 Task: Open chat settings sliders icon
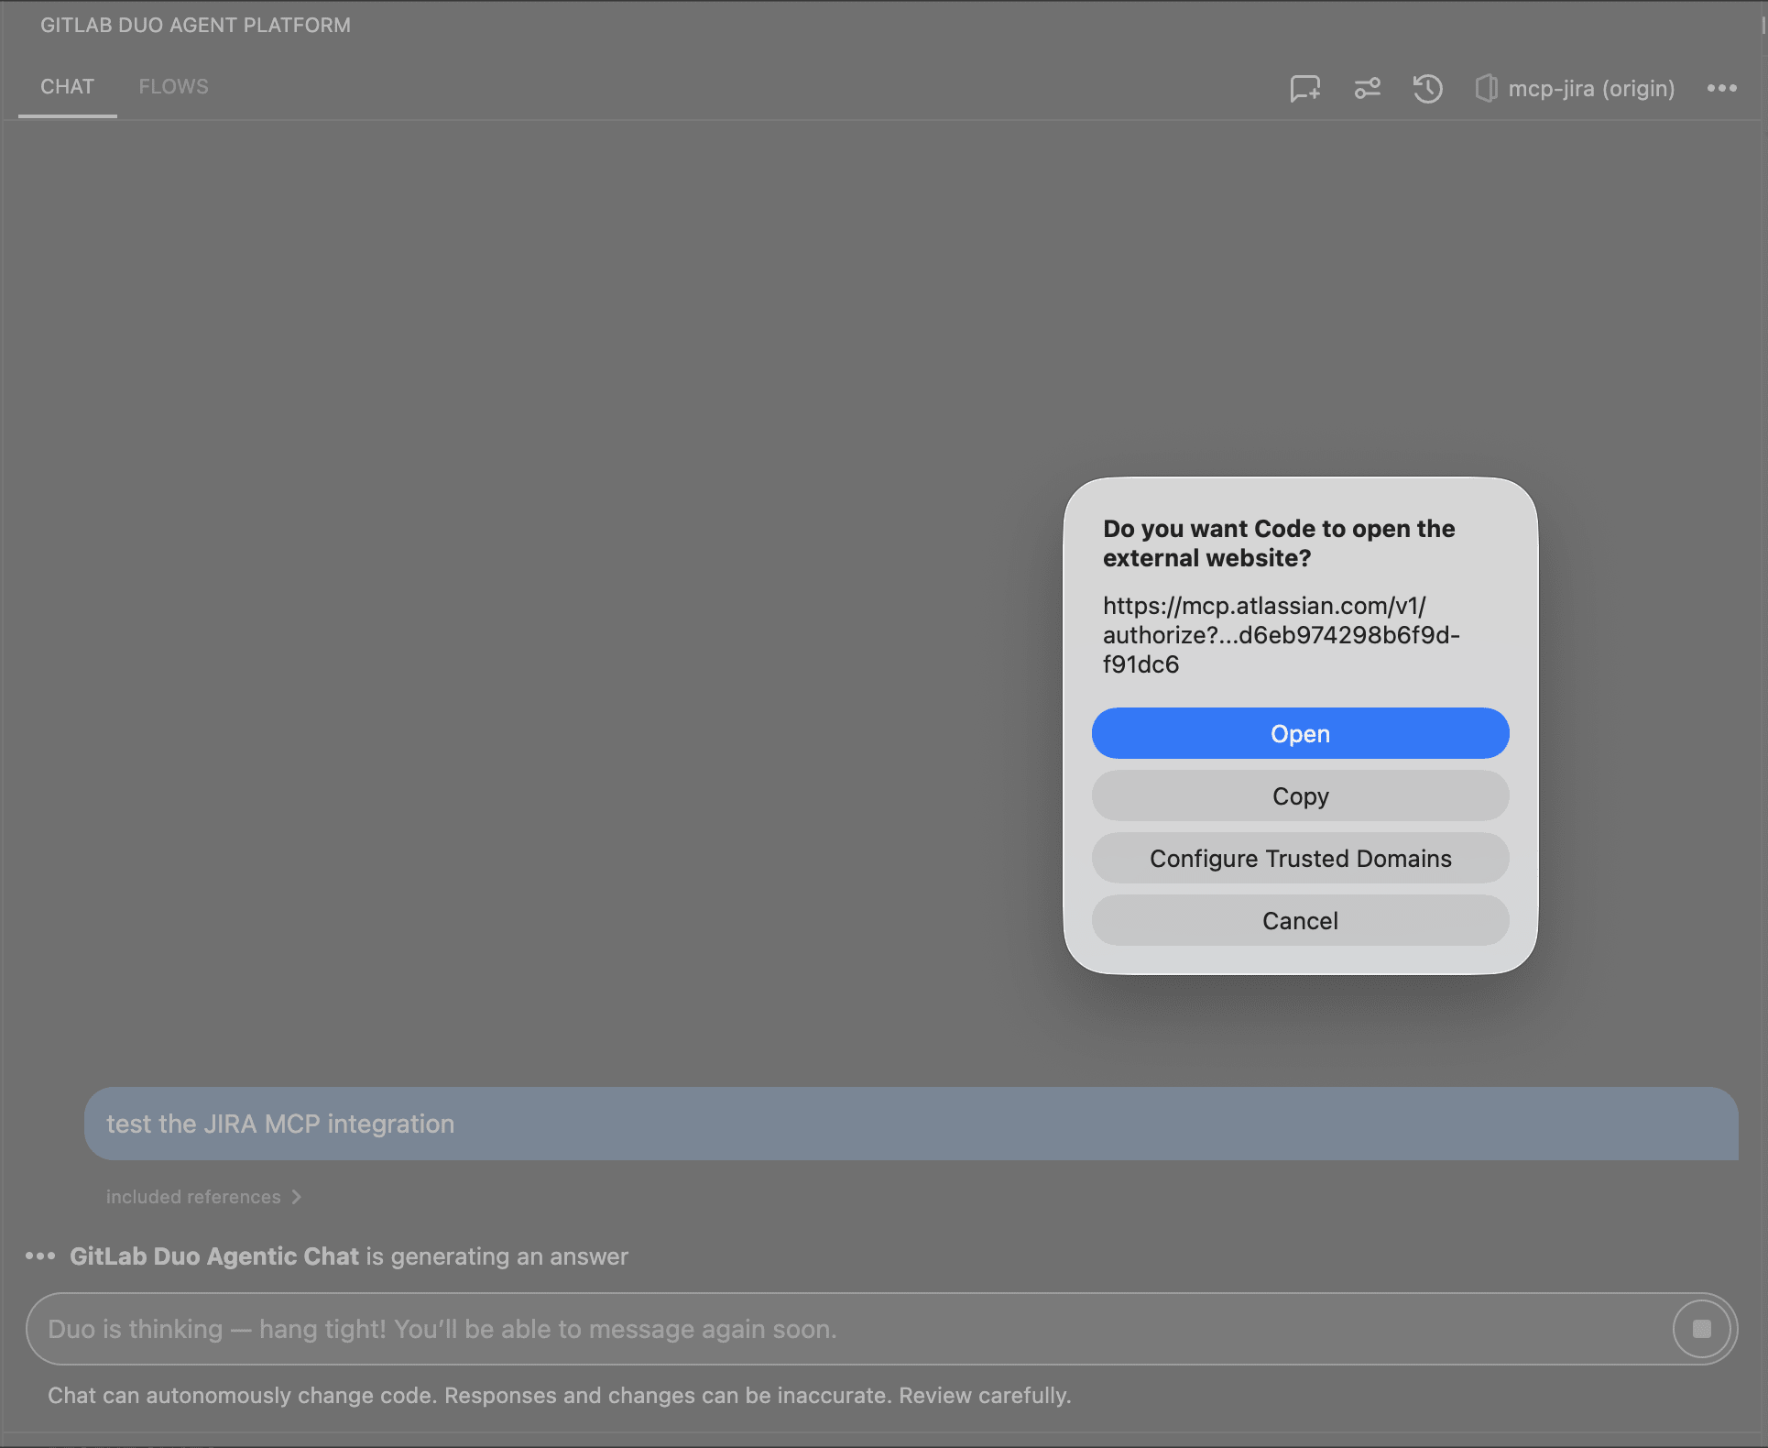click(x=1367, y=89)
